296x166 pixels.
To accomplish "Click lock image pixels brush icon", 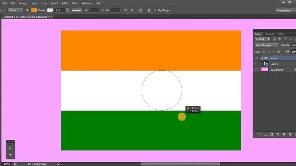I will [x=269, y=52].
